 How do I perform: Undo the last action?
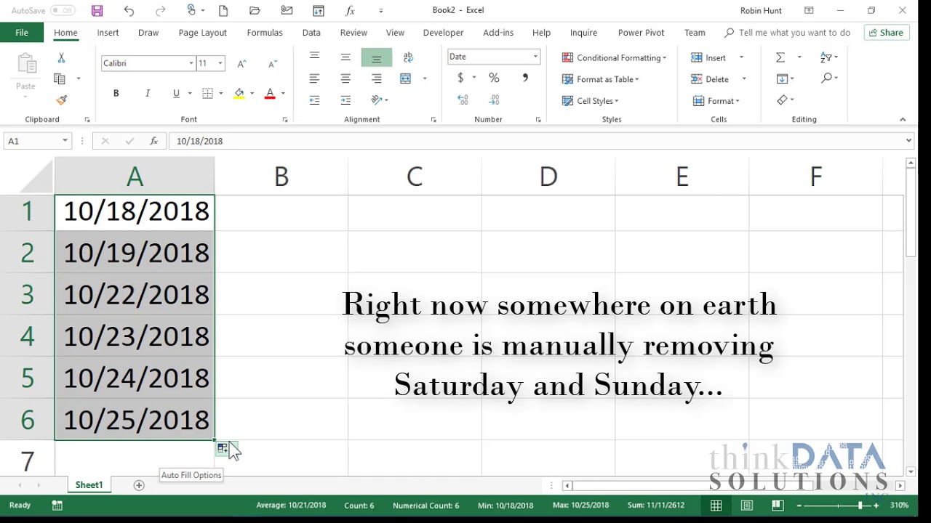pyautogui.click(x=129, y=11)
